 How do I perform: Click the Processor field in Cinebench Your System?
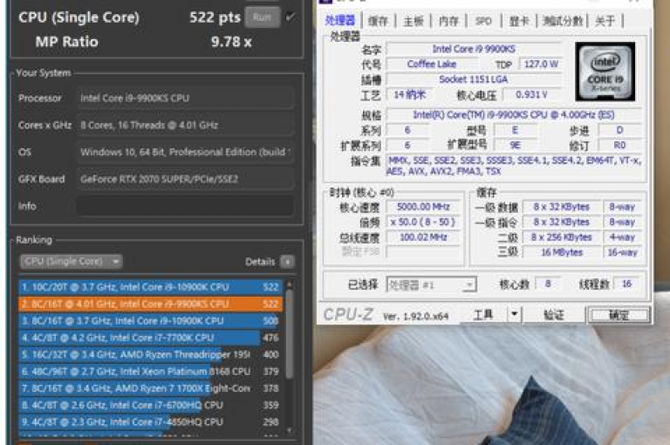click(x=185, y=98)
